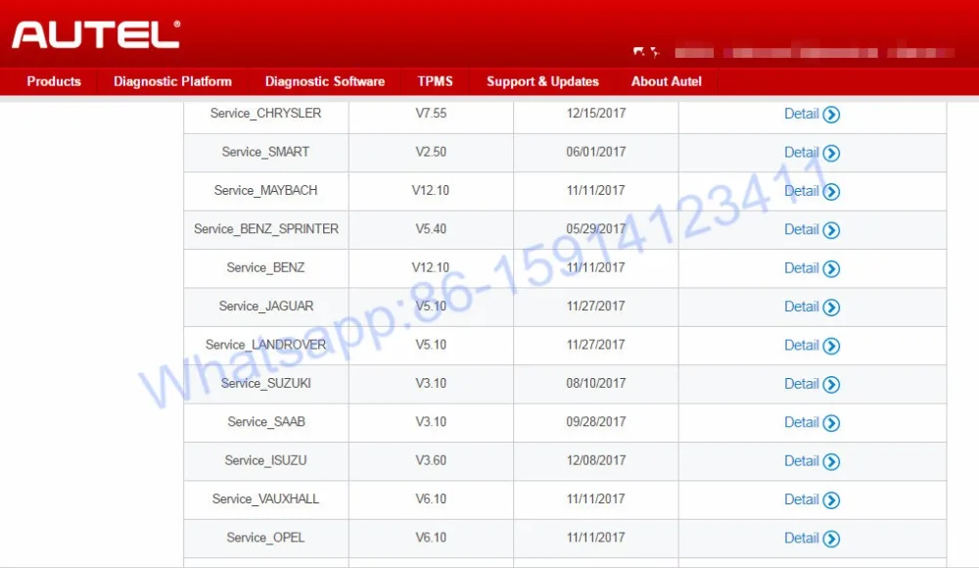Select the Service_VAUXHALL name cell
Screen dimensions: 979x568
[266, 499]
